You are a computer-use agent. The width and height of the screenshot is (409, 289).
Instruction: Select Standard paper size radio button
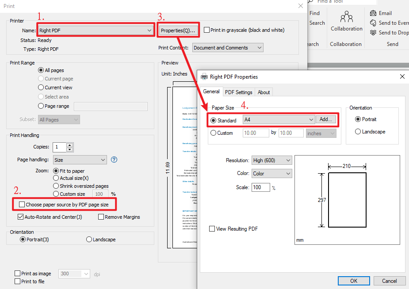click(x=214, y=120)
